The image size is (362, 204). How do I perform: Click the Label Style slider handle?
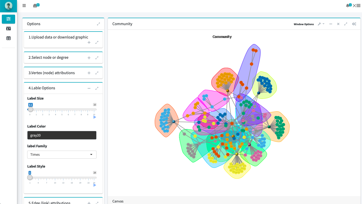pos(30,177)
